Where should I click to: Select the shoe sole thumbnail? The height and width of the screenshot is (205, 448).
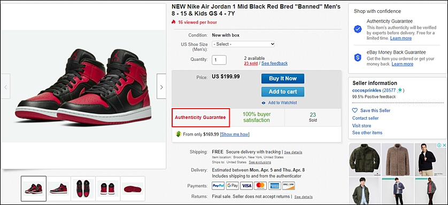133,189
